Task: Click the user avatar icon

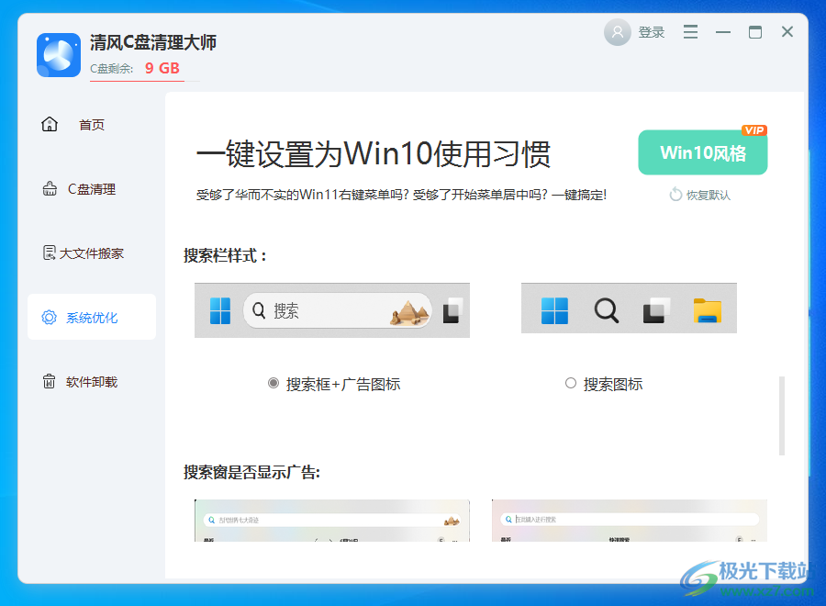Action: point(617,31)
